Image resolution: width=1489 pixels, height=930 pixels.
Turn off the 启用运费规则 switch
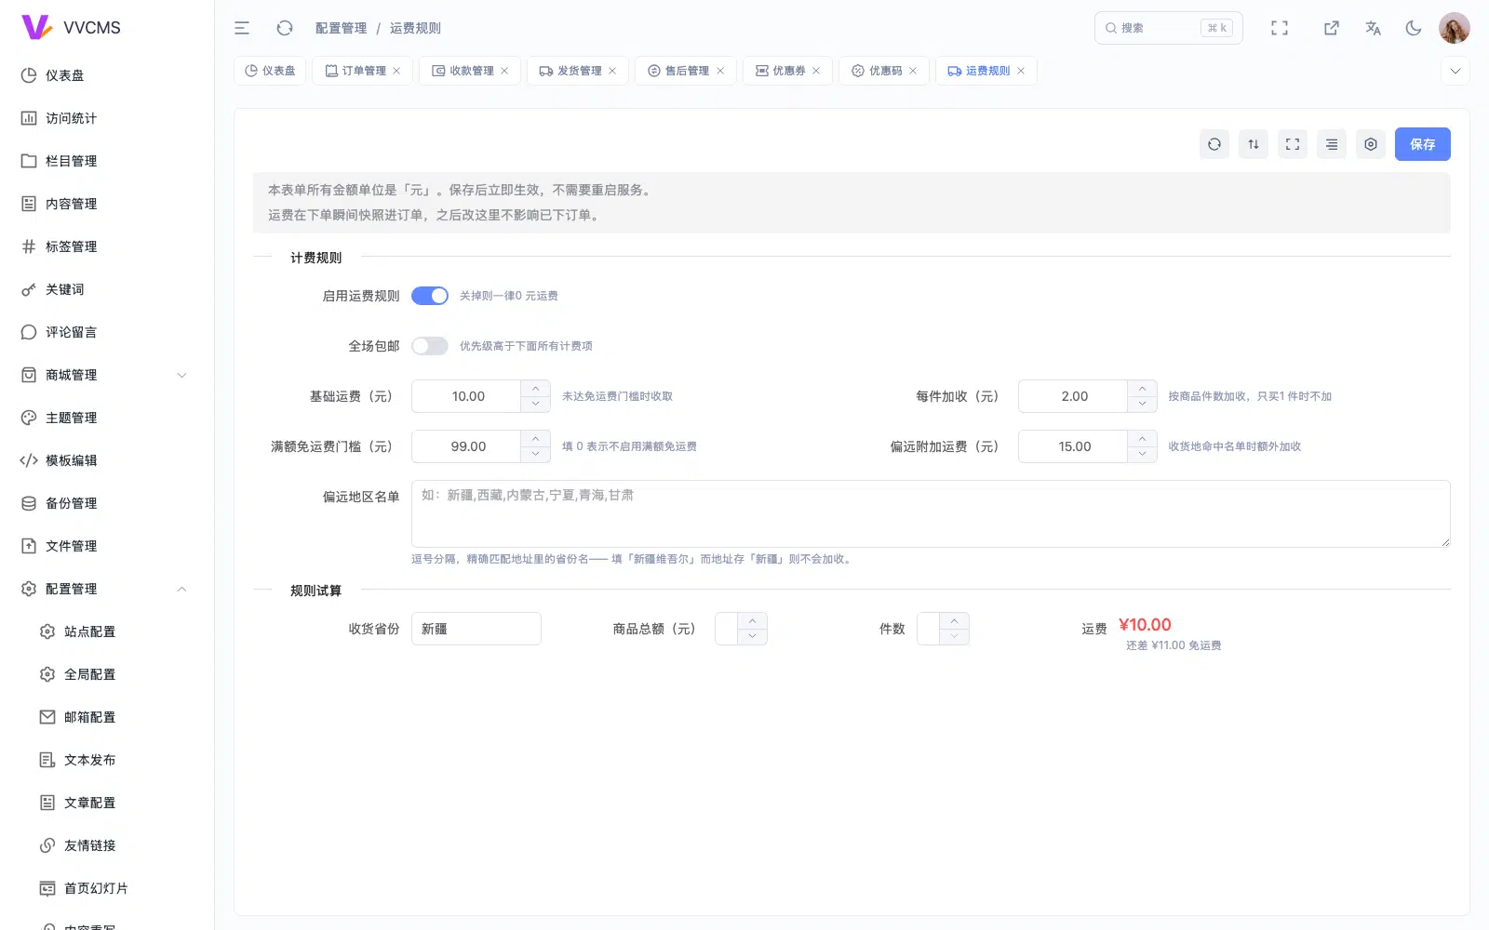coord(430,296)
